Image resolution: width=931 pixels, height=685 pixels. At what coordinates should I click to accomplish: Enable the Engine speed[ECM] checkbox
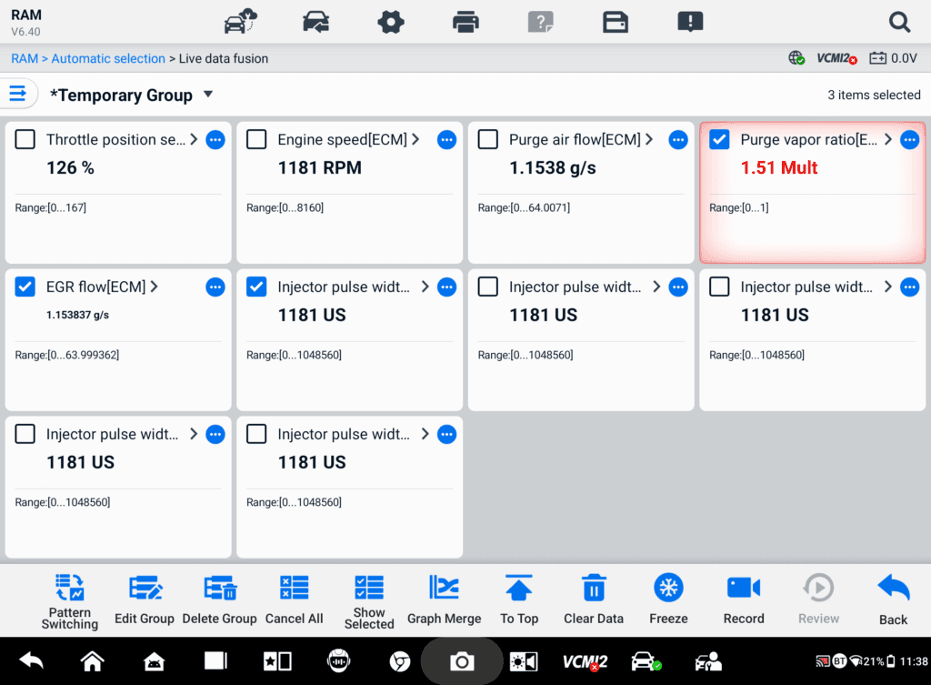[x=256, y=139]
